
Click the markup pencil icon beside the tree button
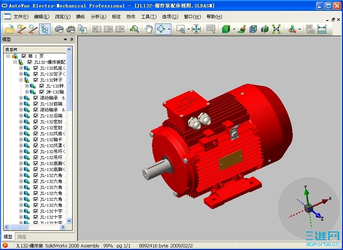(x=33, y=29)
